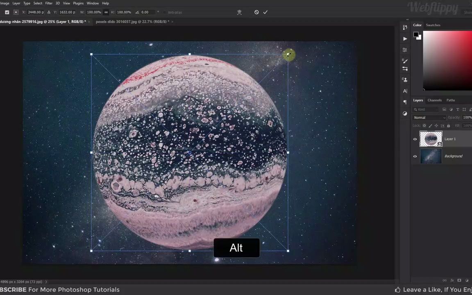Click the X position field 2448.00
This screenshot has width=472, height=295.
pos(36,12)
